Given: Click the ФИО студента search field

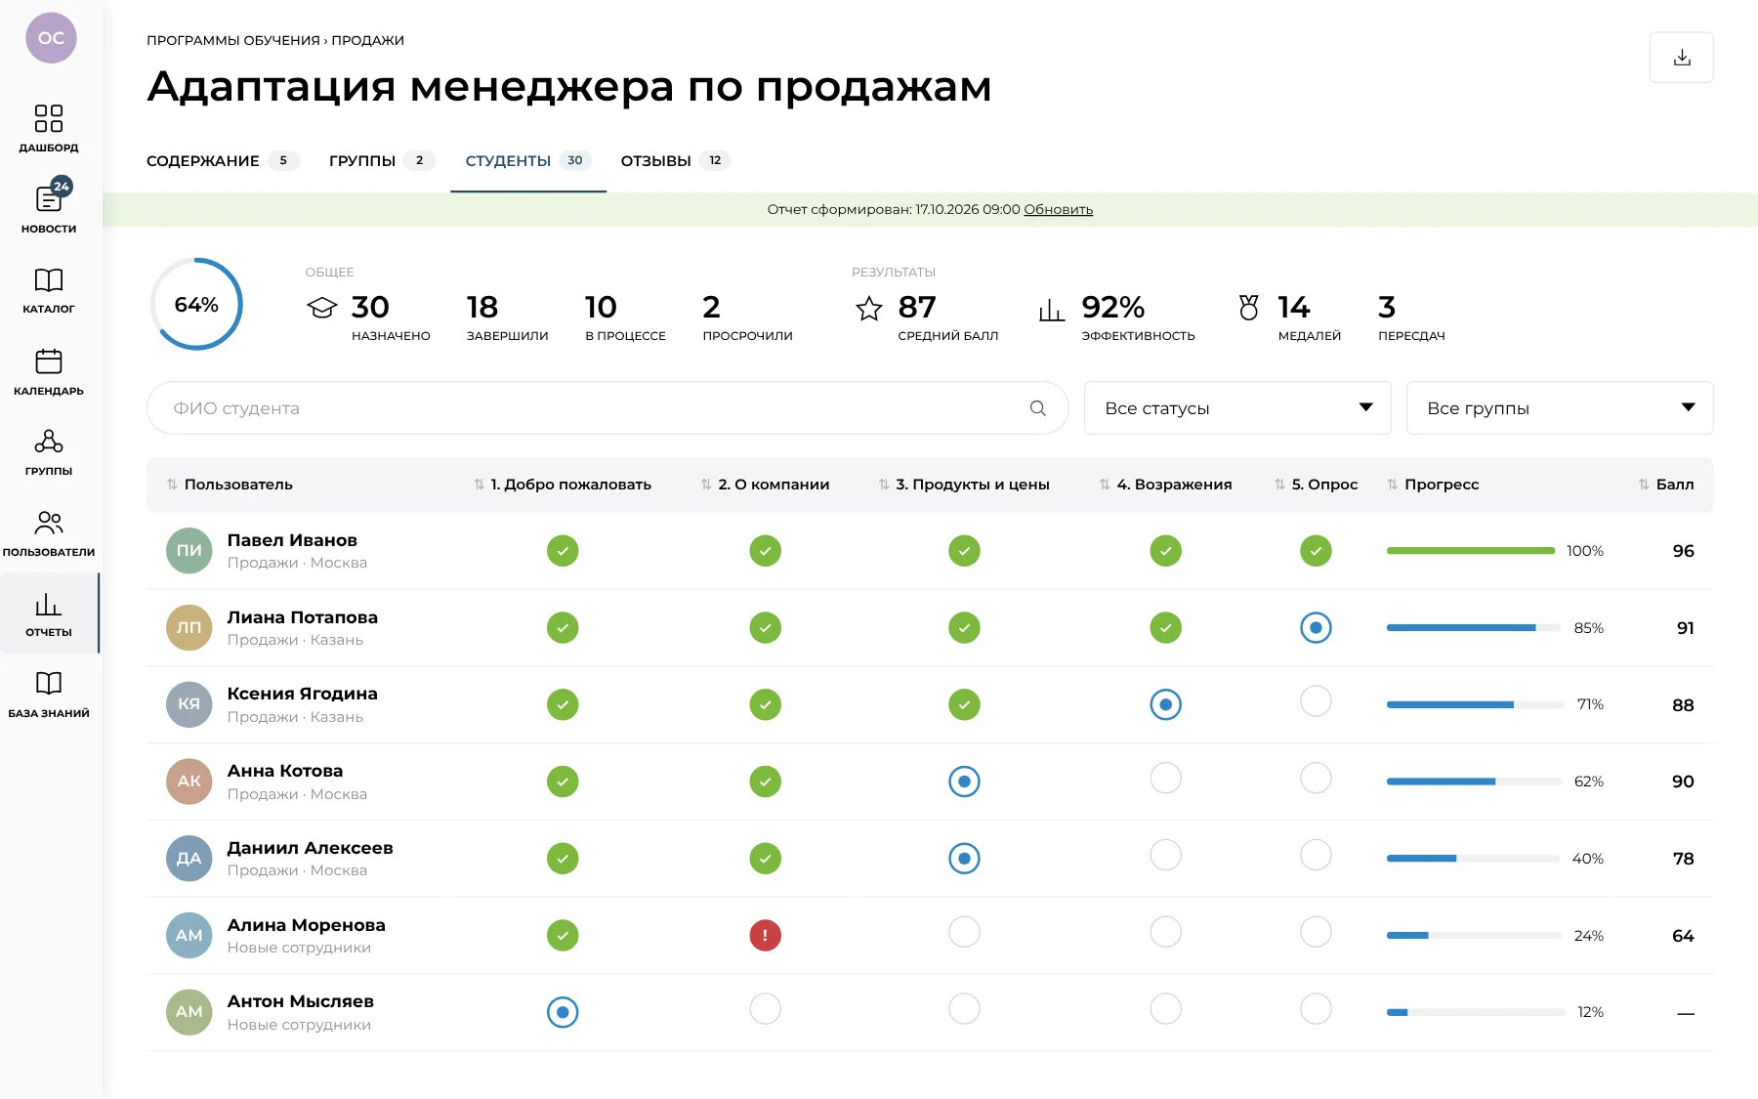Looking at the screenshot, I should 607,408.
